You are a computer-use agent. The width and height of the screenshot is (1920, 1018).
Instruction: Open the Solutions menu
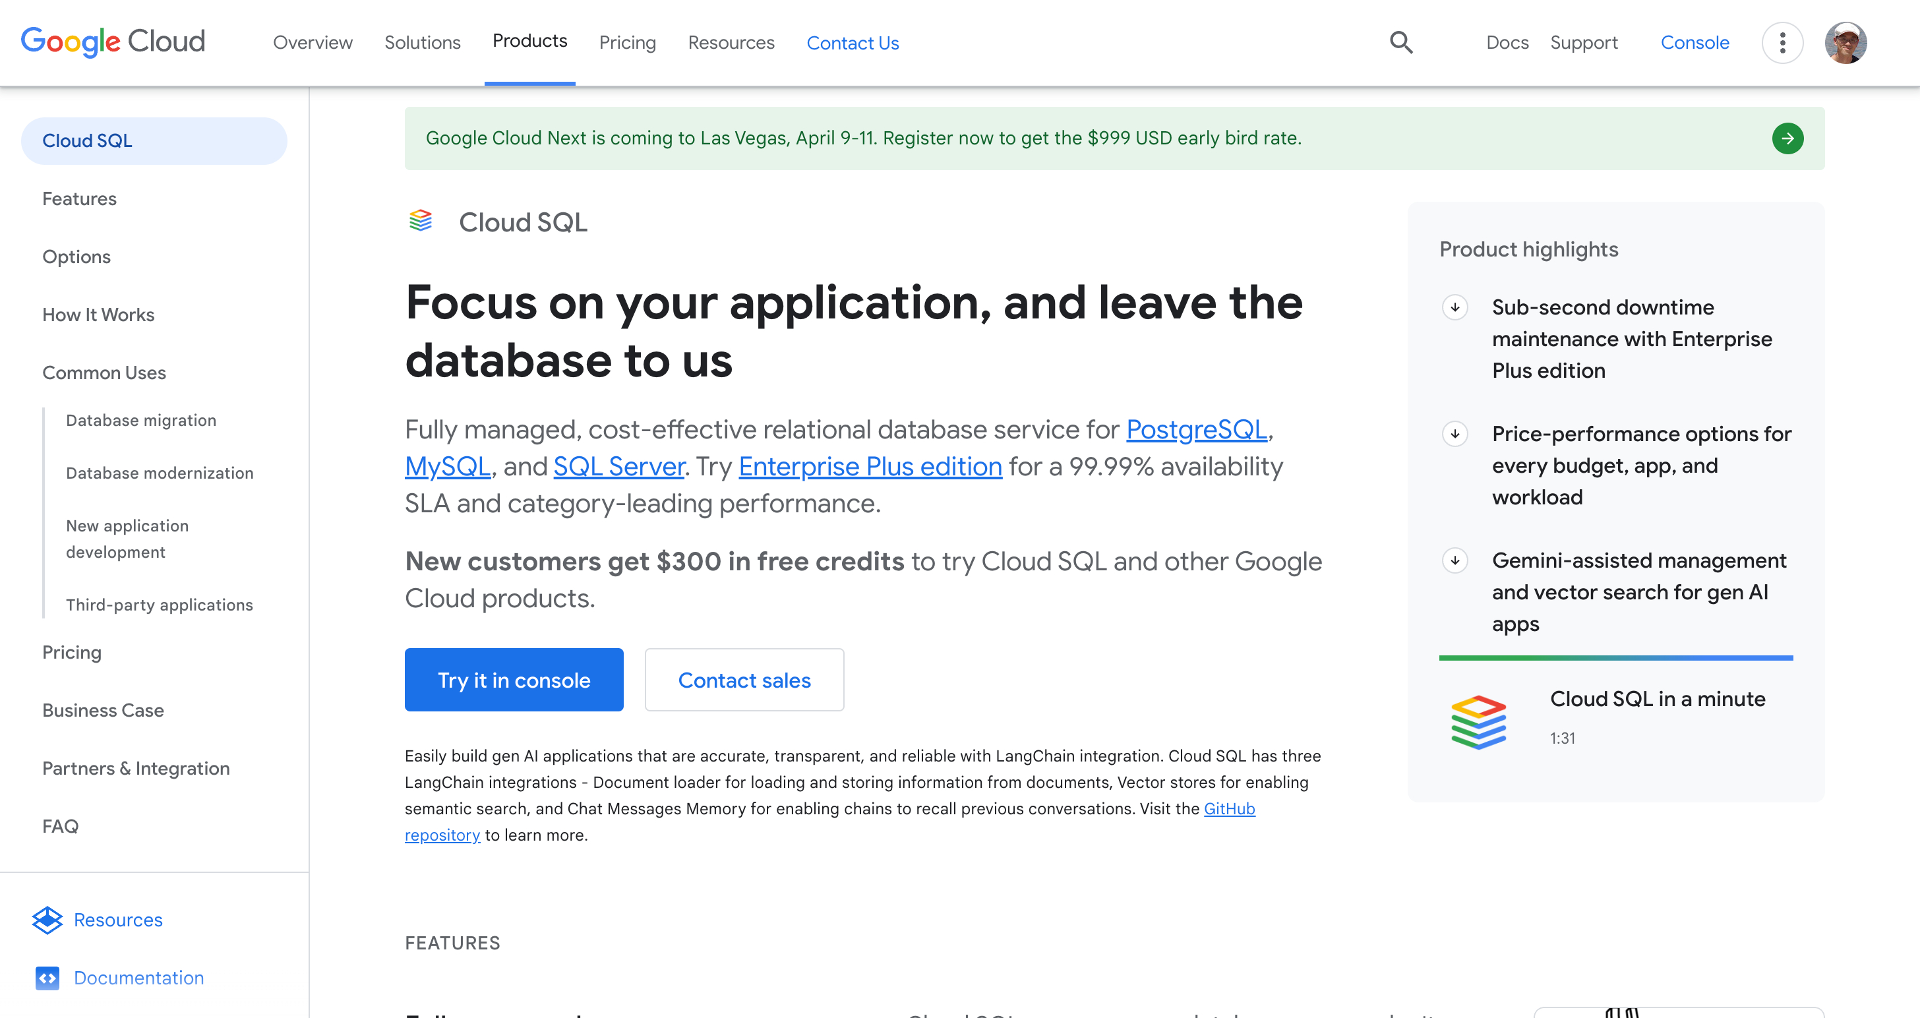(422, 42)
